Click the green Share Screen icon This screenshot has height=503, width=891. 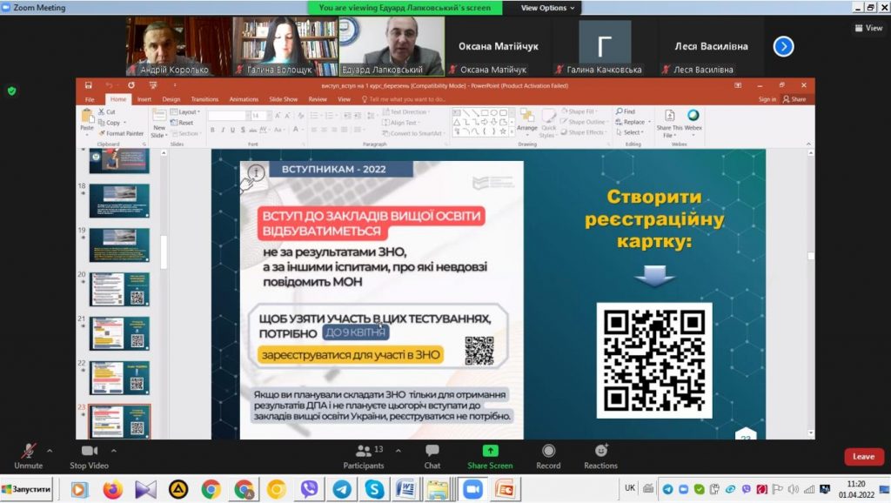click(490, 451)
